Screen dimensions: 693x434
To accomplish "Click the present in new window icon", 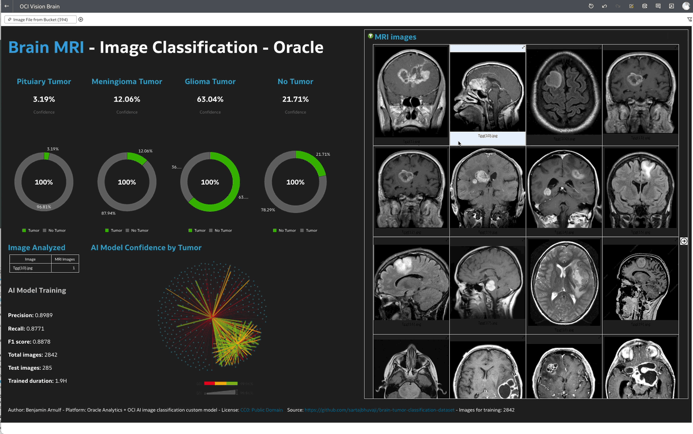I will click(671, 6).
